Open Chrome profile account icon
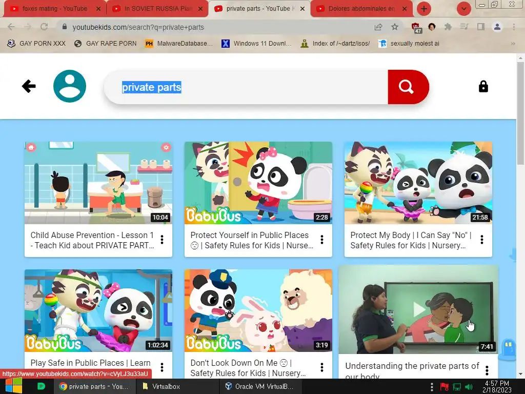Image resolution: width=525 pixels, height=394 pixels. [x=497, y=27]
